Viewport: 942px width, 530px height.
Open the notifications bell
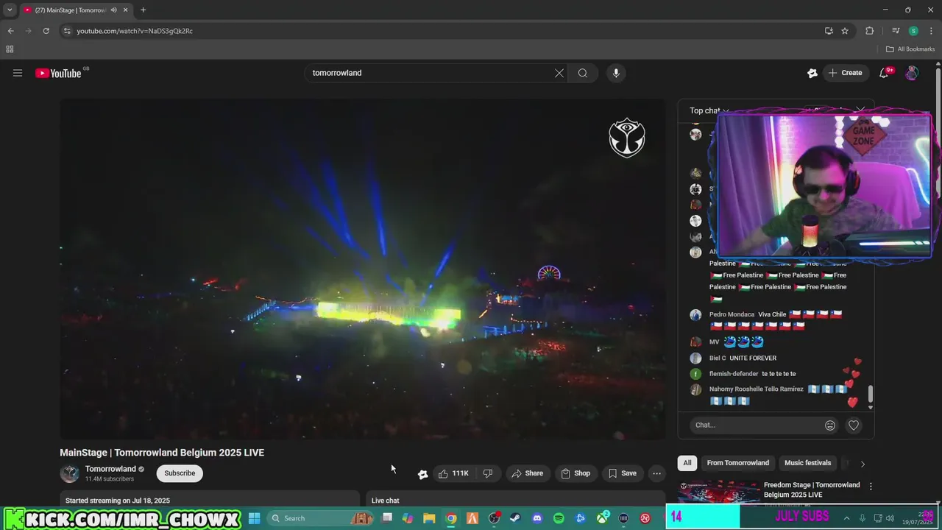(885, 73)
